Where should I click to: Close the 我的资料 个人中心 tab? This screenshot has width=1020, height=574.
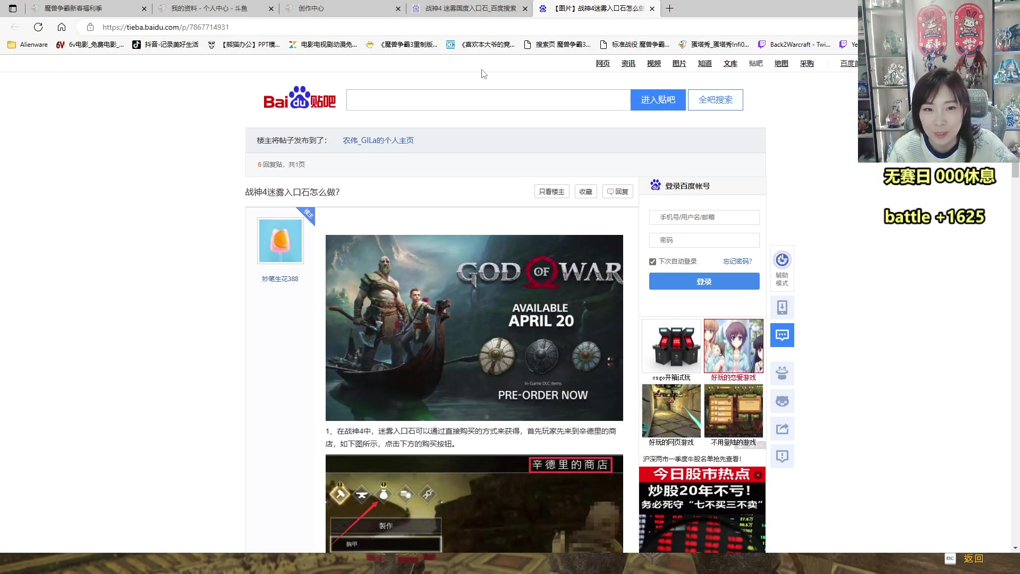tap(271, 9)
